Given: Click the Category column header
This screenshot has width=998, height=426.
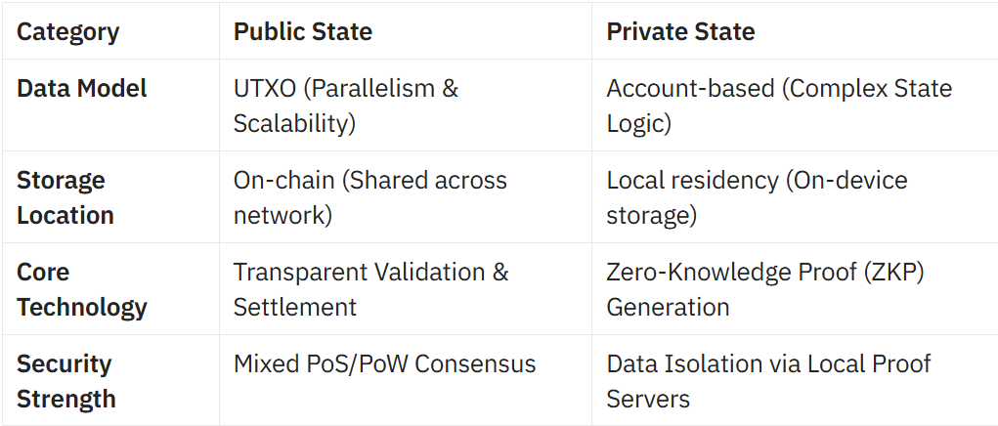Looking at the screenshot, I should (67, 32).
